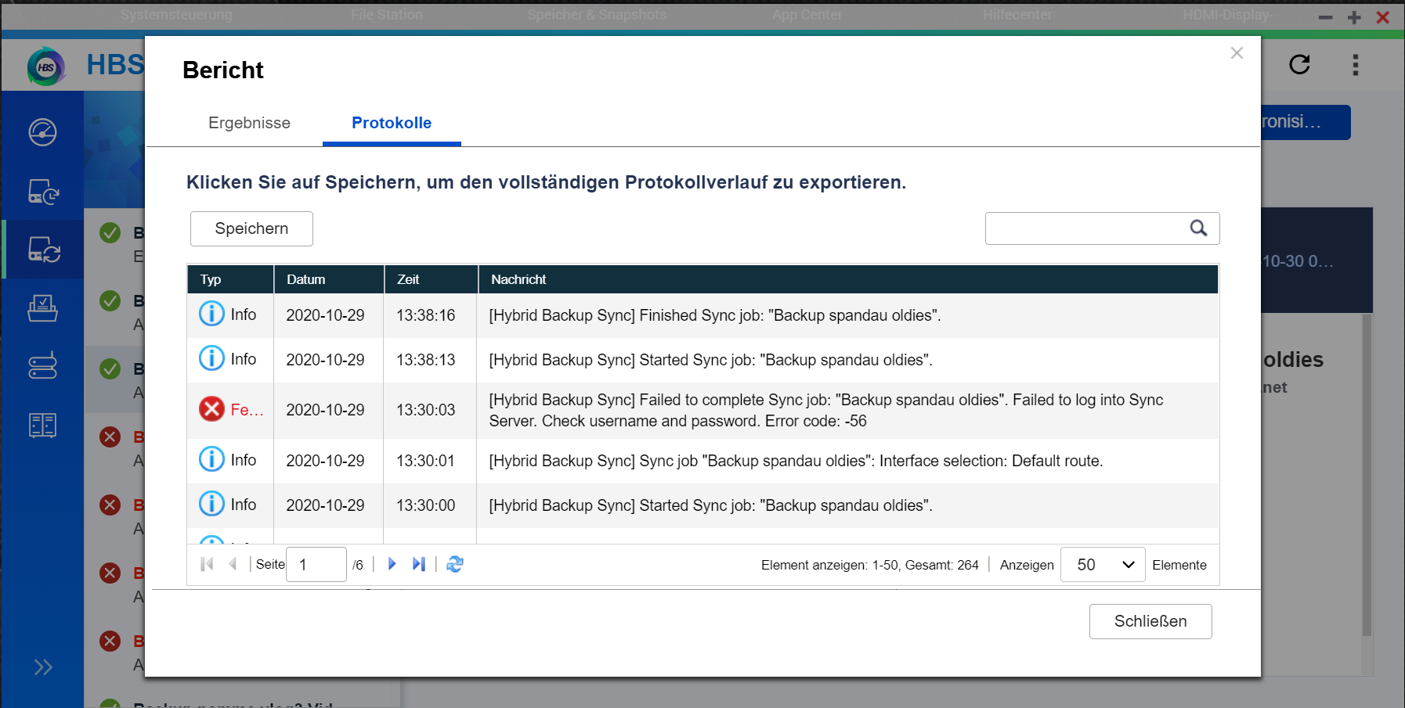Click info icon of 13:38:16 entry
1405x708 pixels.
tap(211, 314)
